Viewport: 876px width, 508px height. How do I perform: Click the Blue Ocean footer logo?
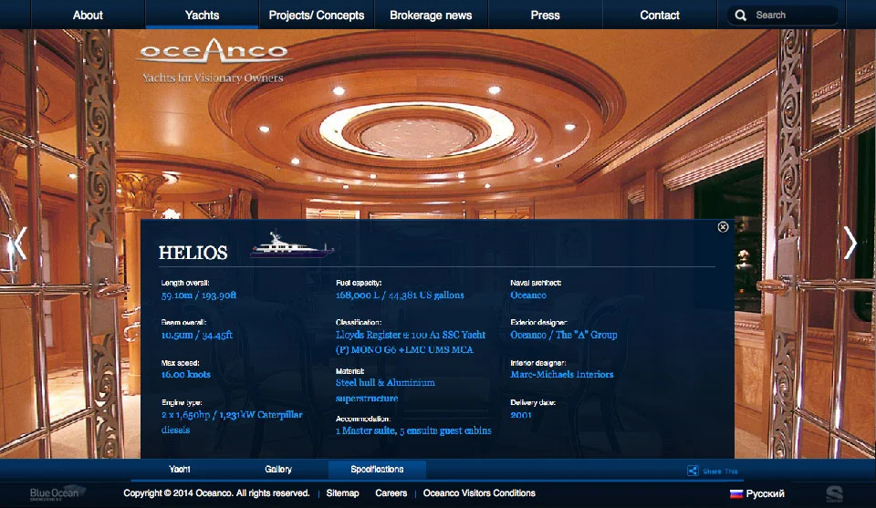pos(57,492)
